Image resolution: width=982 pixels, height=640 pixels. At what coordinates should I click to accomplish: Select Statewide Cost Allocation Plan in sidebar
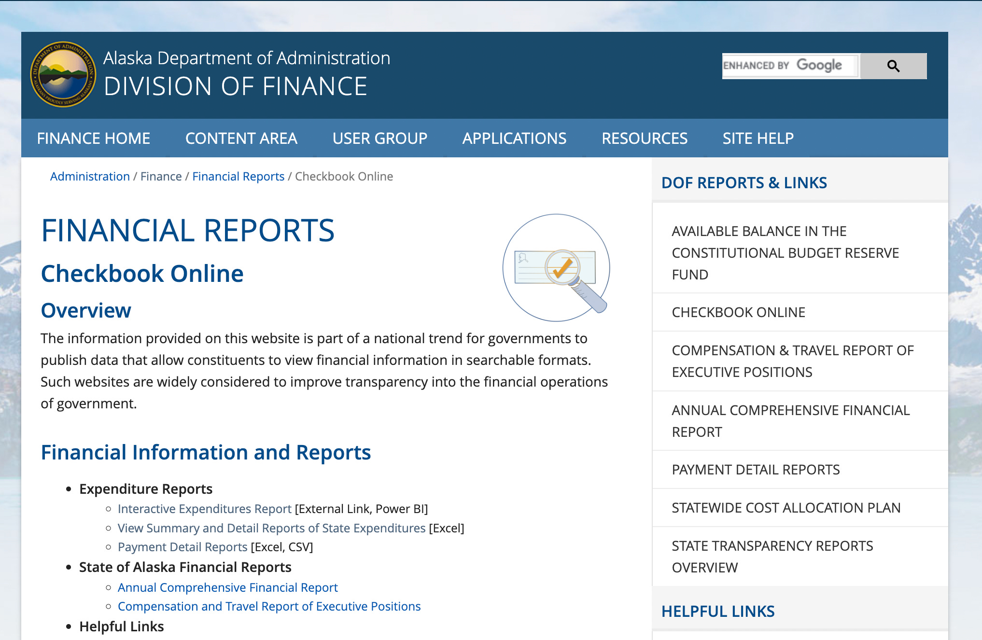pos(800,508)
